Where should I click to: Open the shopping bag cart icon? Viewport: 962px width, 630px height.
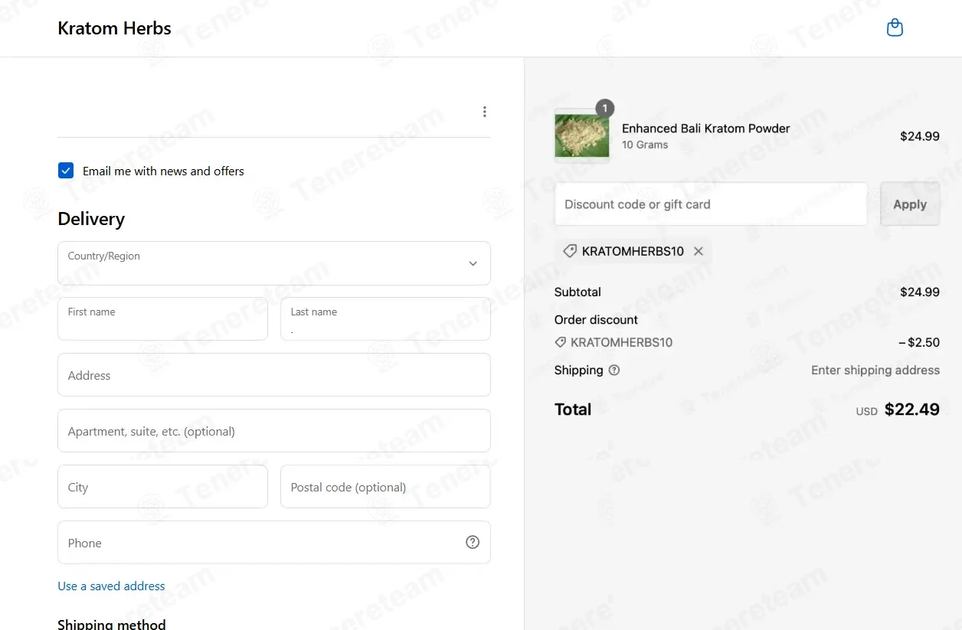coord(894,28)
